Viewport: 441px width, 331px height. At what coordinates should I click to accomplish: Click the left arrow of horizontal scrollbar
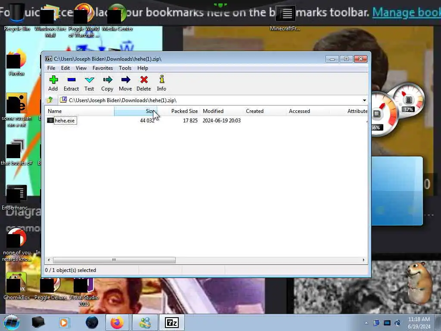[49, 260]
